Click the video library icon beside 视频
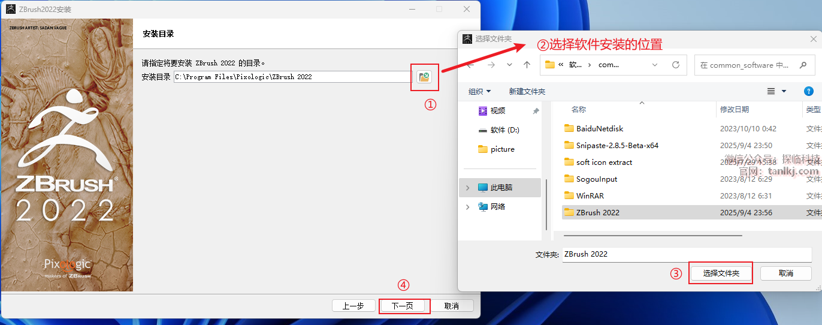The width and height of the screenshot is (822, 325). (x=483, y=111)
